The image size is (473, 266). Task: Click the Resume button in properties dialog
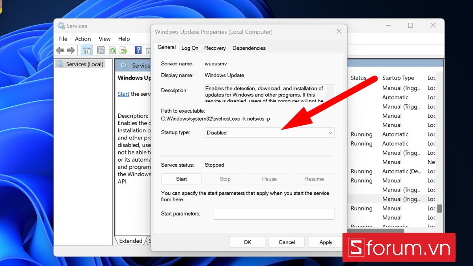pos(314,179)
